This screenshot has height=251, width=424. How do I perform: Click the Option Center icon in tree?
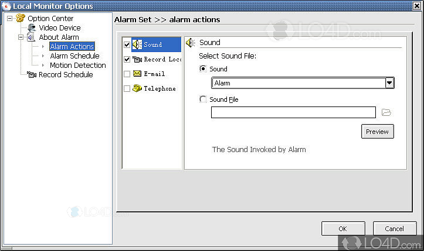pos(21,18)
